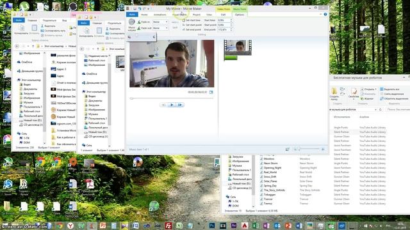This screenshot has height=230, width=410.
Task: Click the music volume slider popup
Action: [x=142, y=37]
